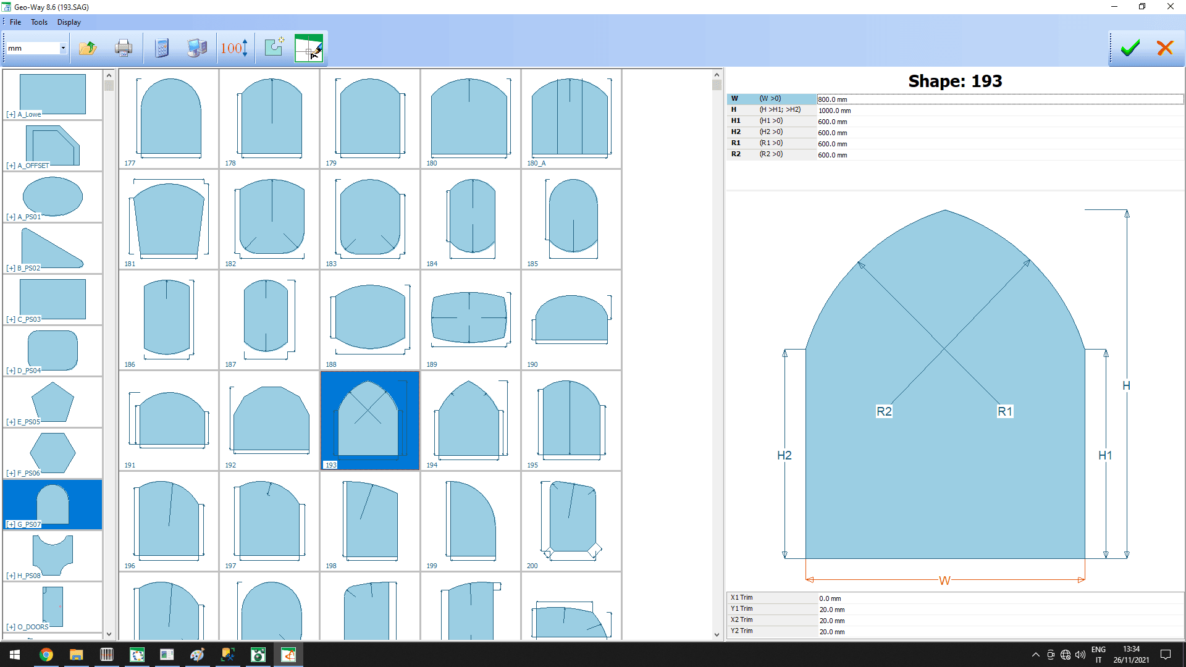Image resolution: width=1186 pixels, height=667 pixels.
Task: Open the folder import icon
Action: [x=88, y=48]
